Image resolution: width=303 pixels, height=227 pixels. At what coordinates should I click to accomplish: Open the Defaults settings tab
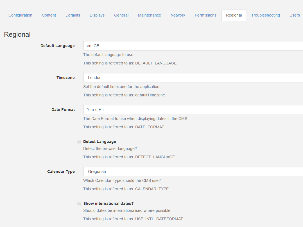pos(73,15)
